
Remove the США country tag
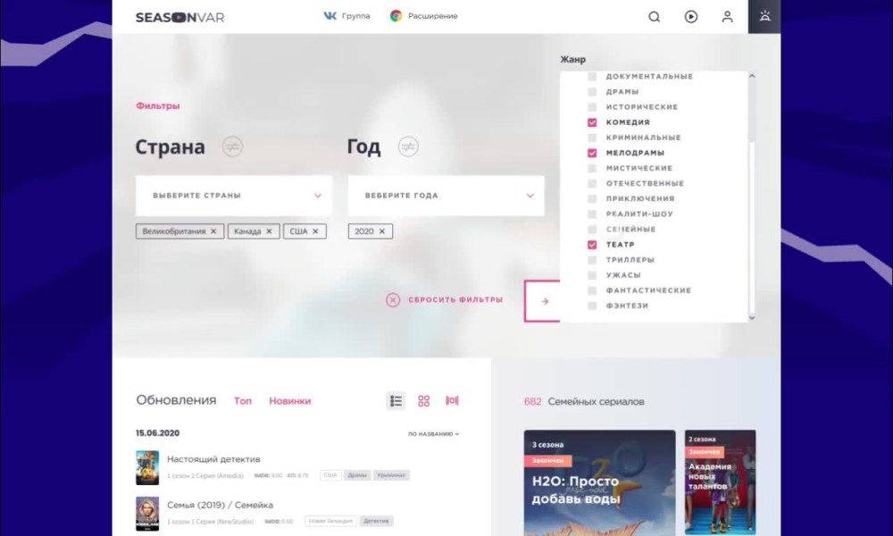315,231
